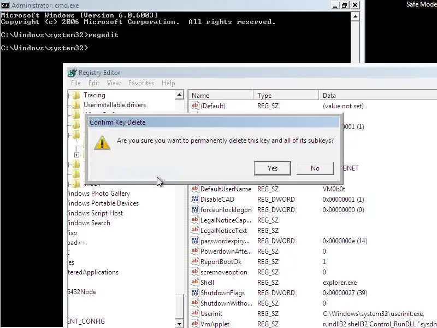Select the Windows Photo Gallery key
Screen dimensions: 437x328
tap(99, 194)
